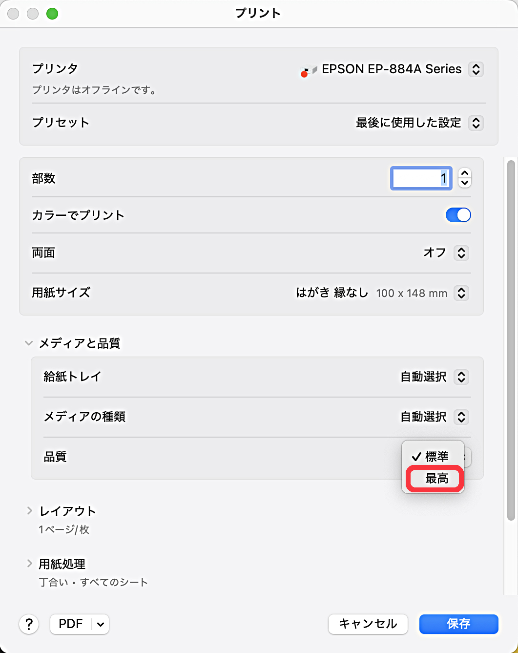The width and height of the screenshot is (518, 653).
Task: Collapse the メディアと品質 section
Action: tap(29, 343)
